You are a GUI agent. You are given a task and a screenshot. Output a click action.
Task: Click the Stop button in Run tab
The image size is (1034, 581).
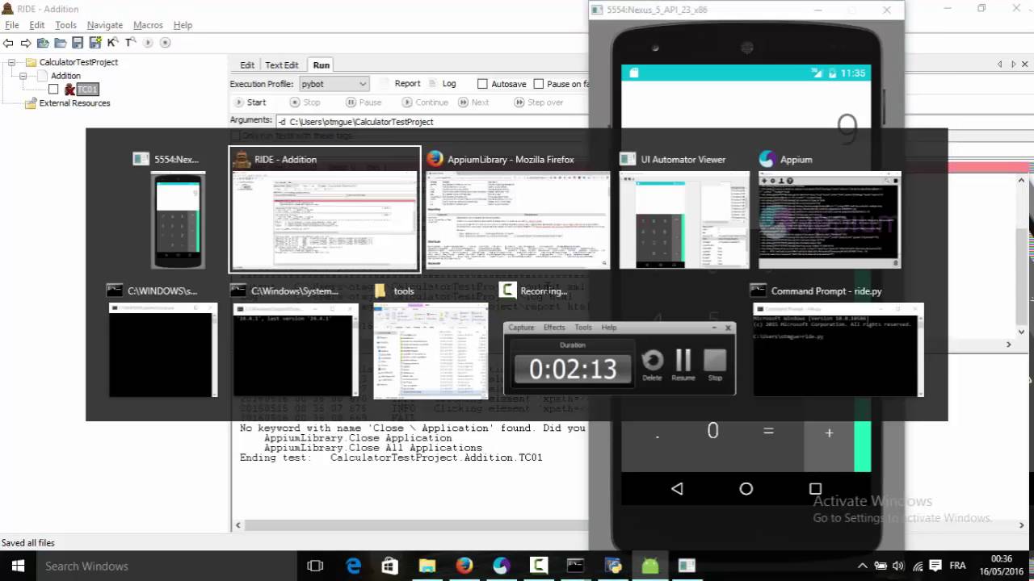pos(305,102)
